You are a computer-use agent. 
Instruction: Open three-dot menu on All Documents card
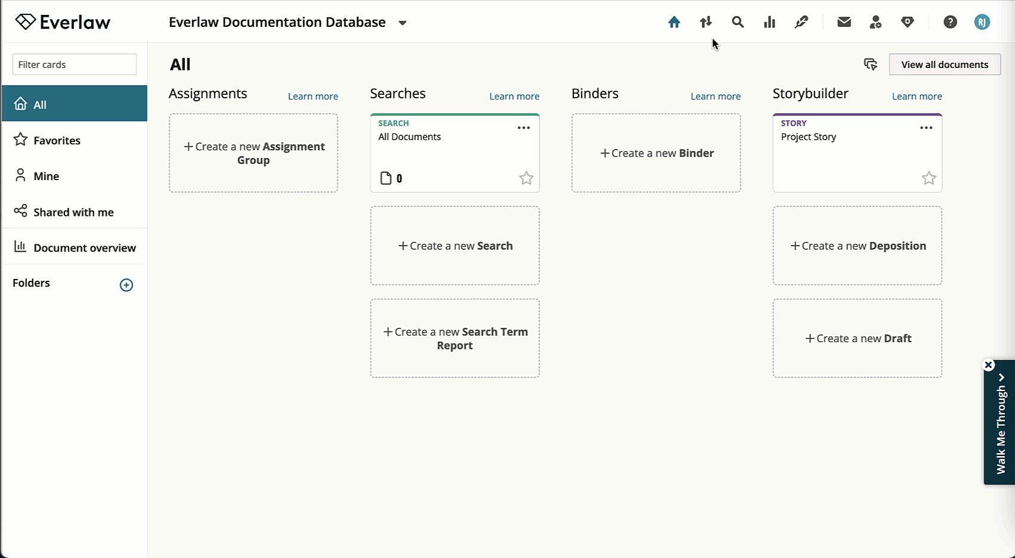click(524, 128)
